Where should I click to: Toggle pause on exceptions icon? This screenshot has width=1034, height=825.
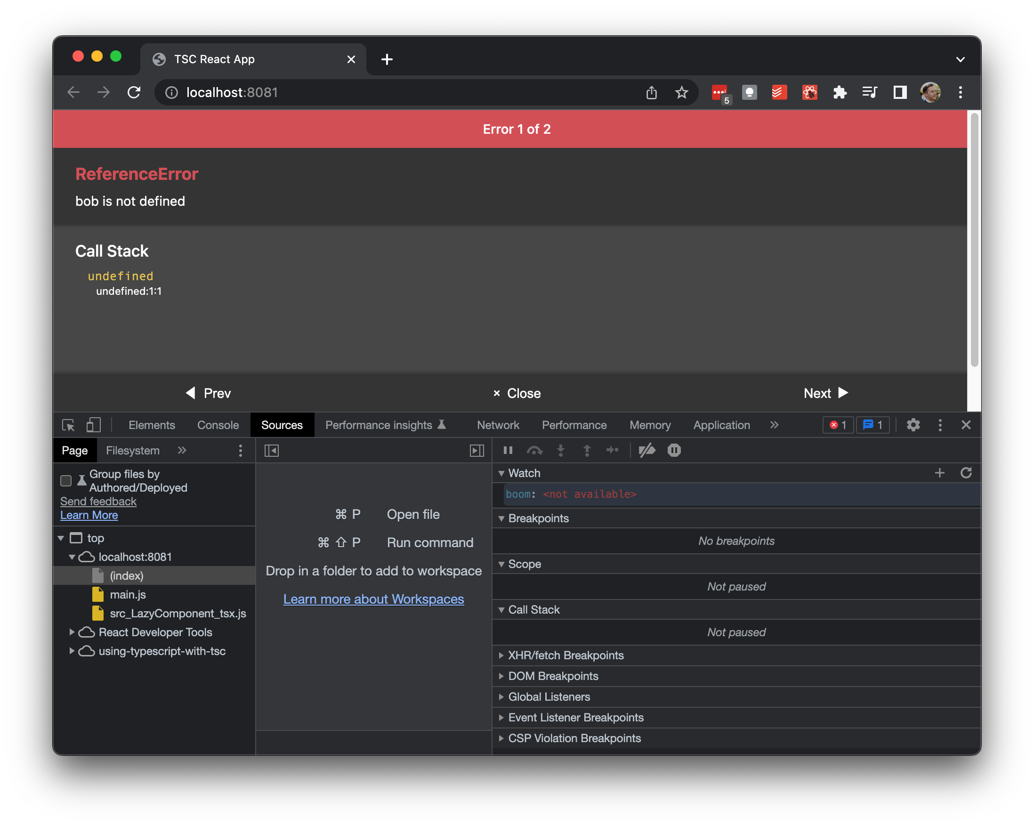point(674,450)
